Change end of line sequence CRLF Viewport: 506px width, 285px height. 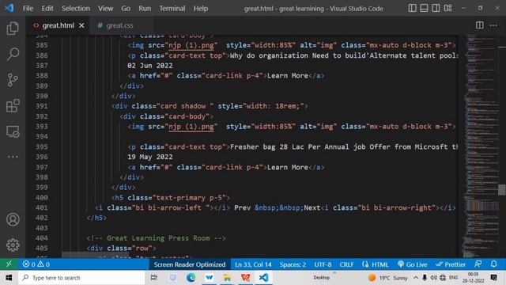pos(346,264)
